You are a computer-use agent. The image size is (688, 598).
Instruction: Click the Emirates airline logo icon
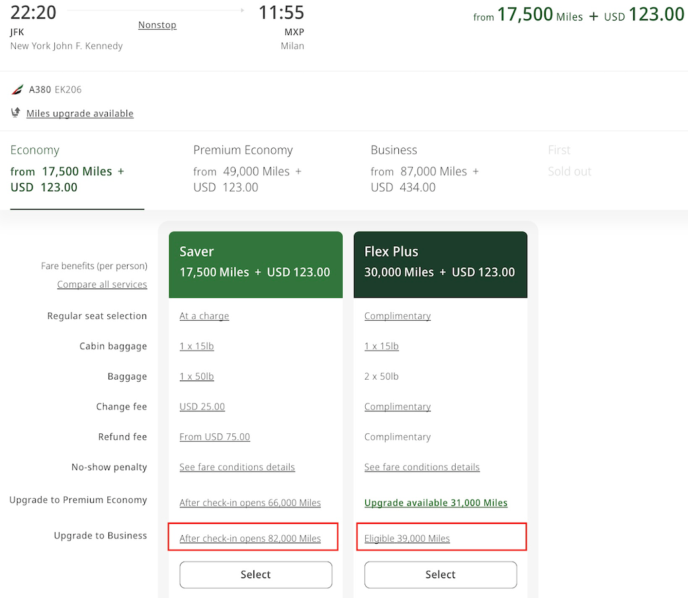pos(17,90)
